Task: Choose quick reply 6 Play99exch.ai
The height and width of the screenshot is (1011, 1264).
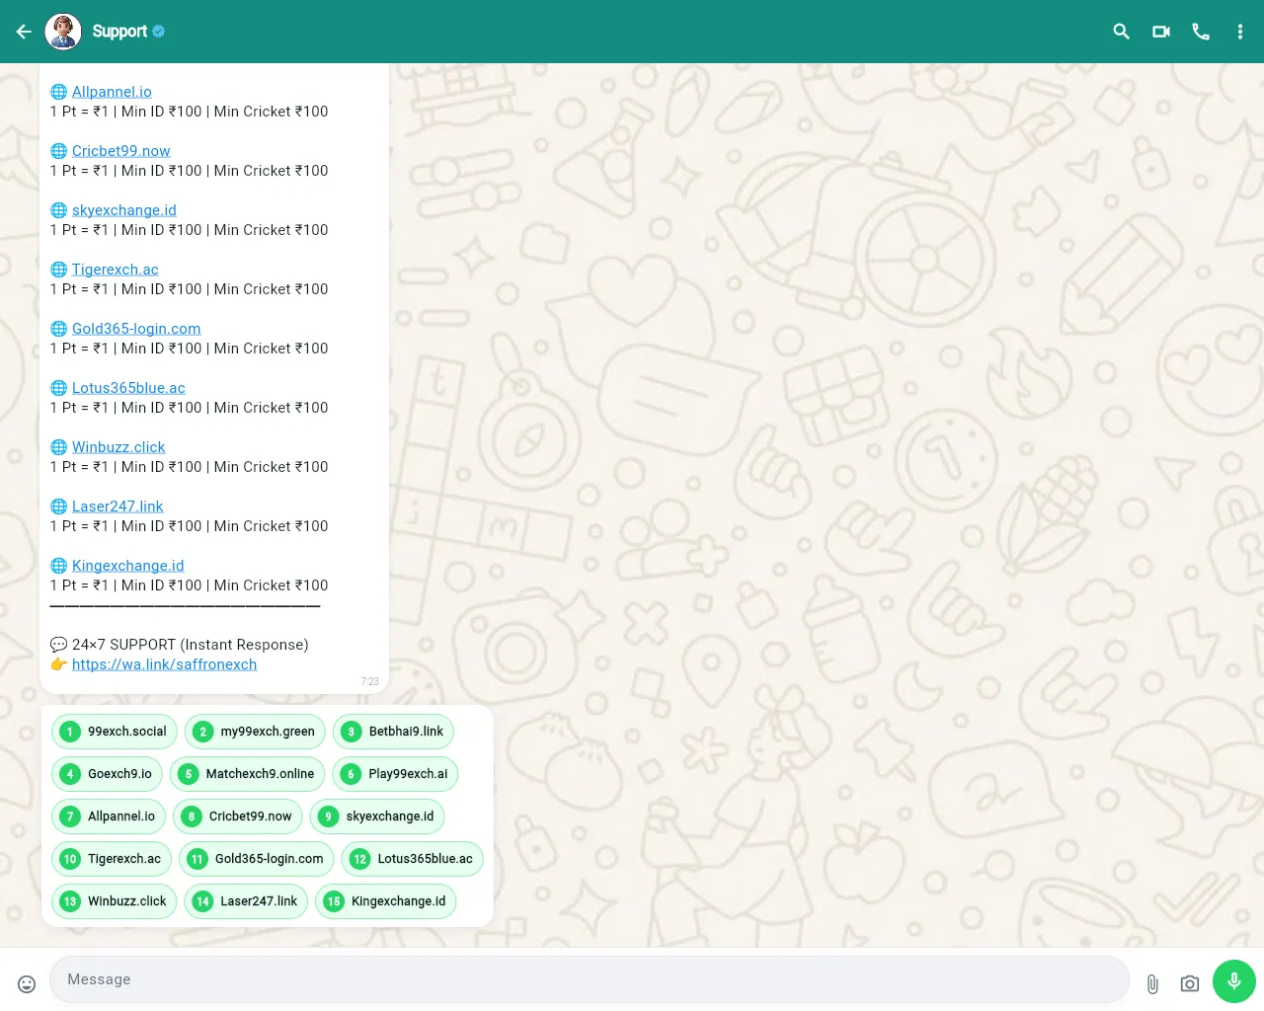Action: 395,774
